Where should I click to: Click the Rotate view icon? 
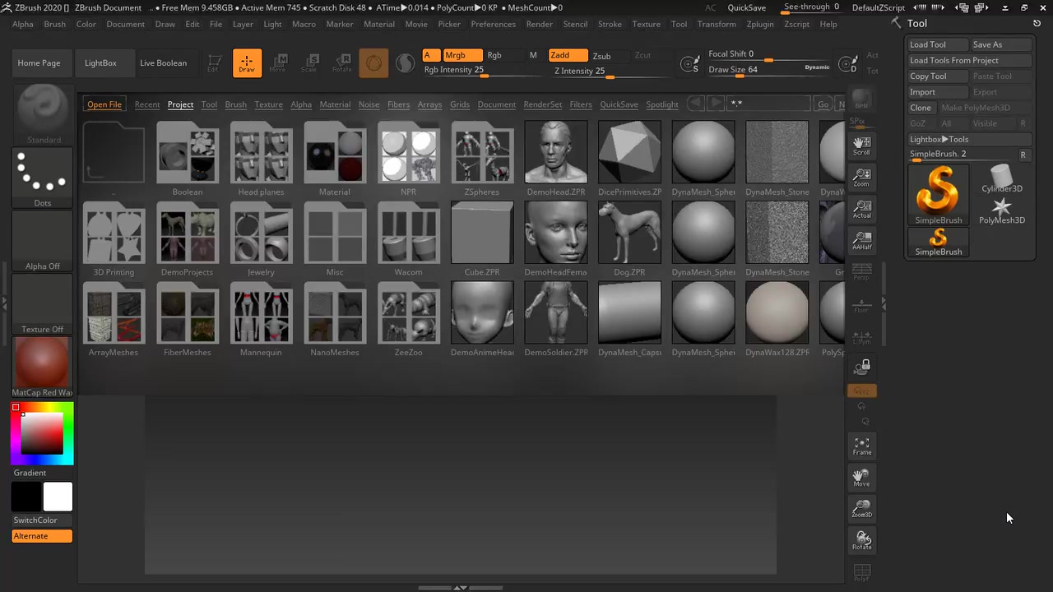coord(861,540)
